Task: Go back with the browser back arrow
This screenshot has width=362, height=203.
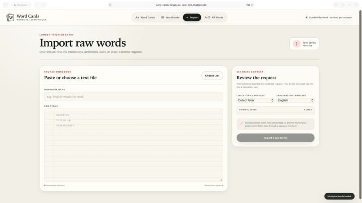Action: click(x=37, y=5)
